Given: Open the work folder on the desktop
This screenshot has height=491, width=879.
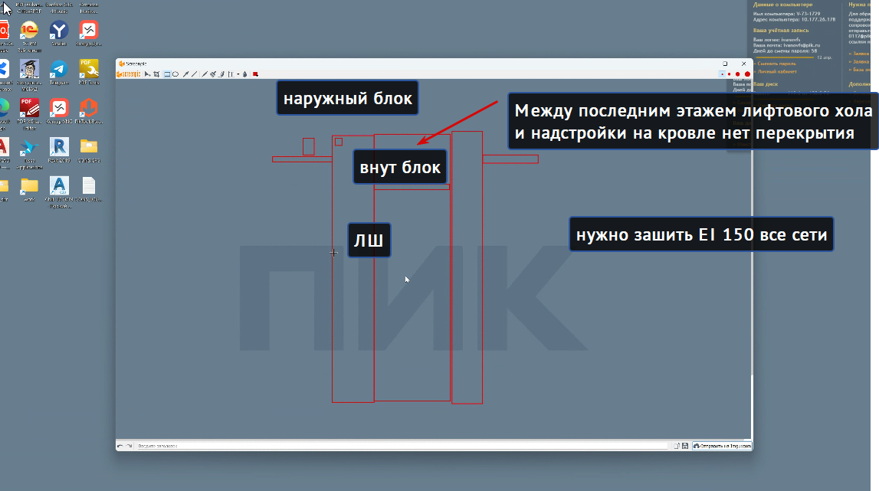Looking at the screenshot, I should point(29,189).
